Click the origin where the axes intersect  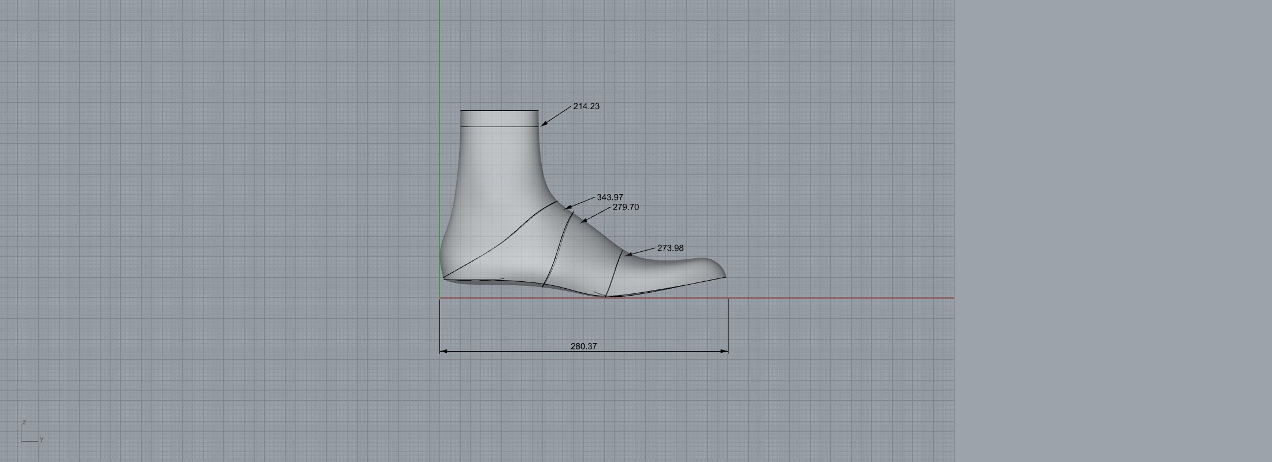point(439,298)
